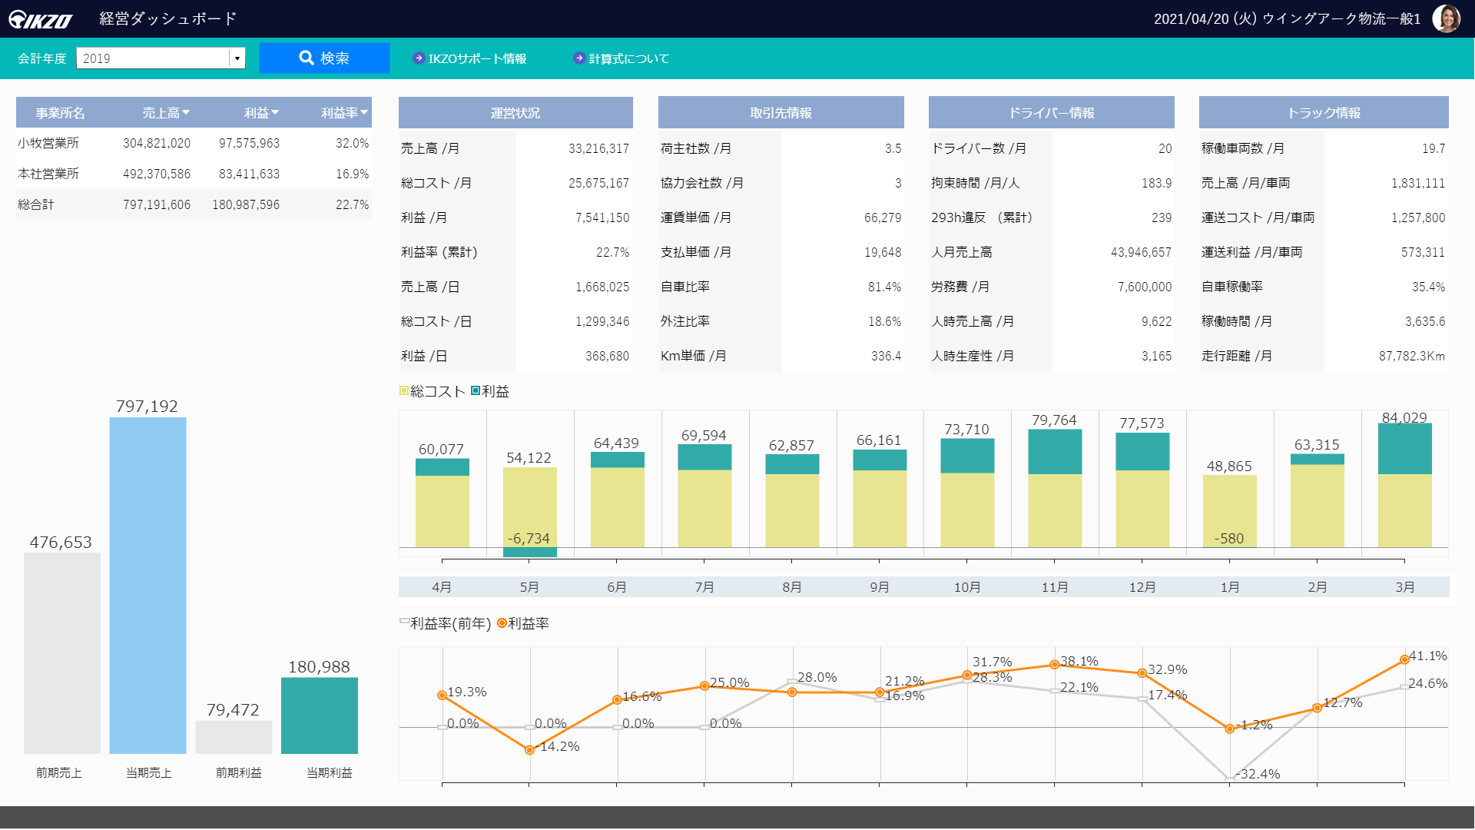The image size is (1475, 830).
Task: Sort by 売上高 column arrow
Action: (186, 113)
